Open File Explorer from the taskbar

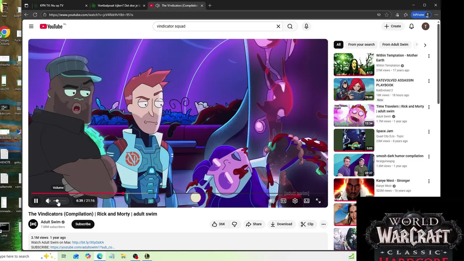123,256
